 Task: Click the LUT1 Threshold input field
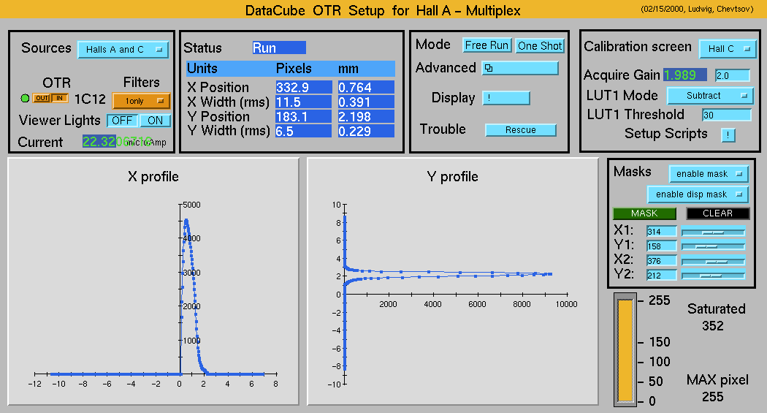point(726,115)
